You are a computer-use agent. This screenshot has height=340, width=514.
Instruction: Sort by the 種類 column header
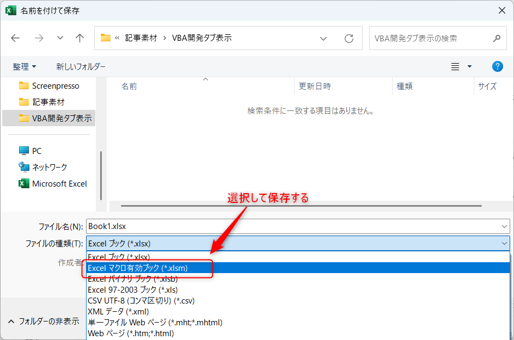coord(405,86)
